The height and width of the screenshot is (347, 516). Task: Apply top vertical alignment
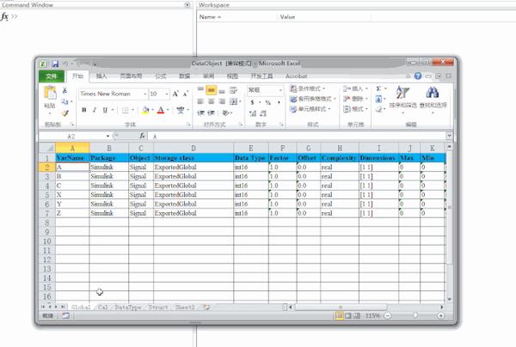pyautogui.click(x=200, y=89)
